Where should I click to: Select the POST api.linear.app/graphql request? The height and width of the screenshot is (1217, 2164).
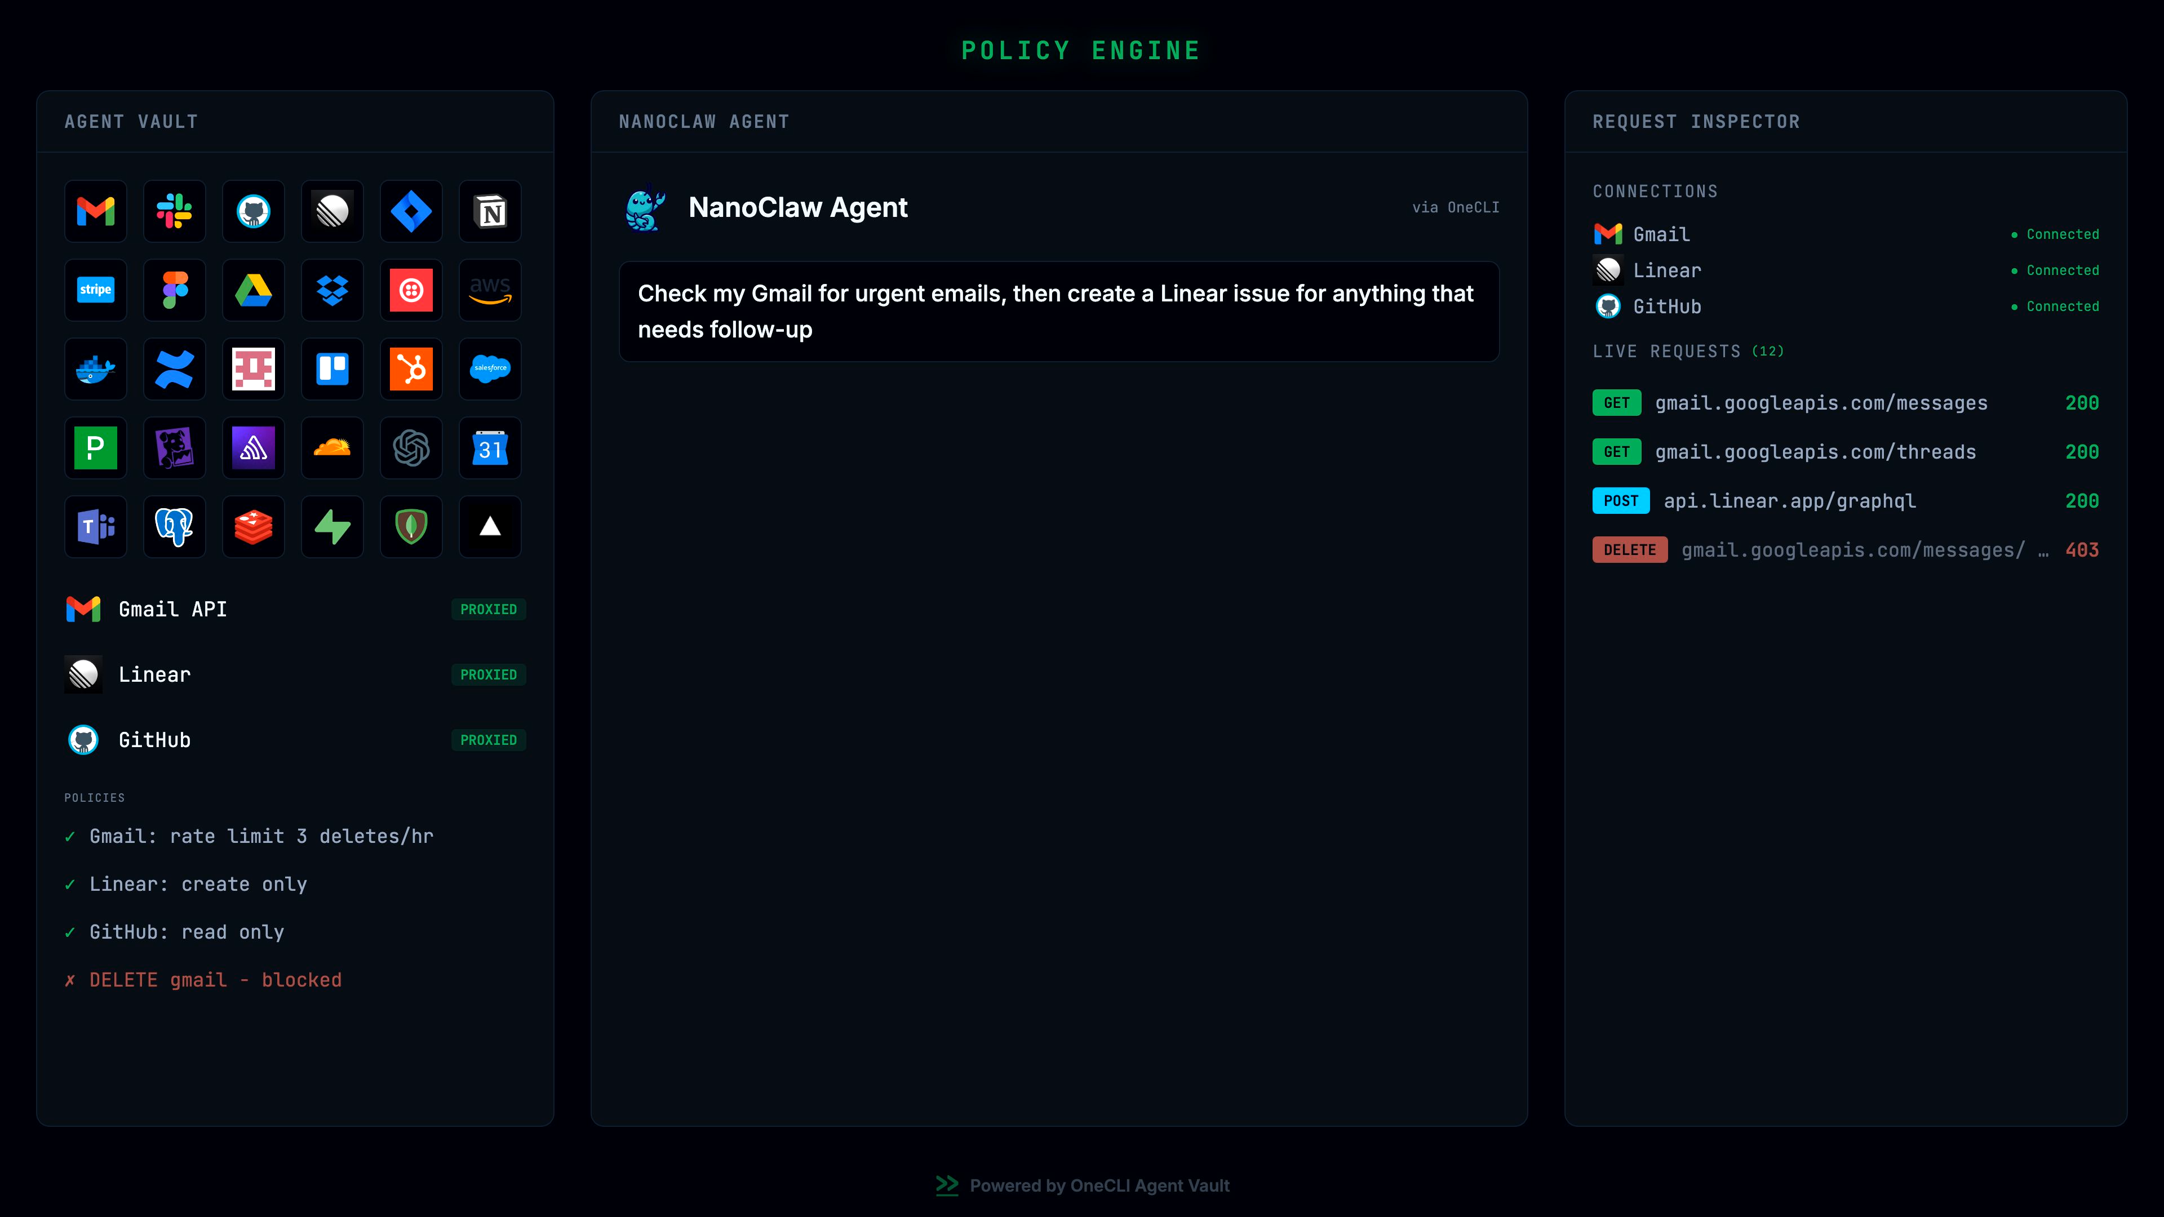[1846, 501]
